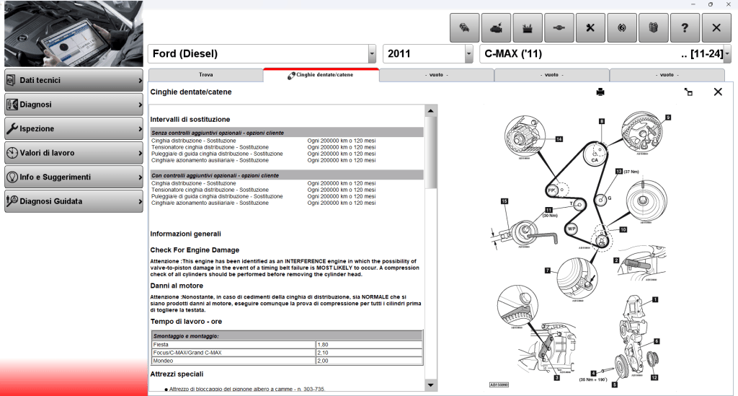Screen dimensions: 738x396
Task: Select the Cinghie dentate/catene tab
Action: coord(321,75)
